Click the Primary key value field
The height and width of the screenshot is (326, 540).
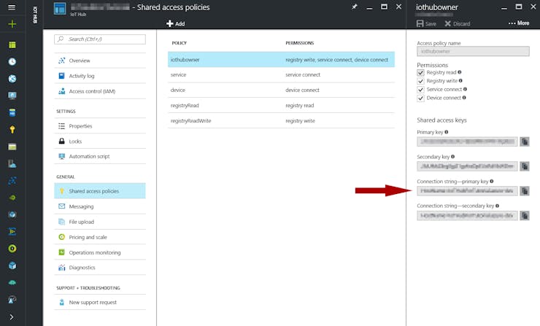[x=467, y=141]
